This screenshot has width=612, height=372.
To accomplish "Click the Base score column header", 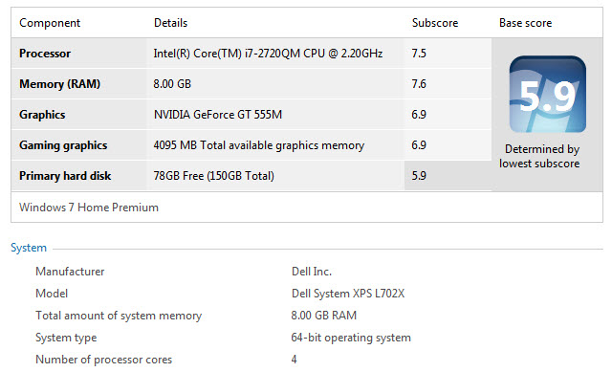I will coord(525,23).
